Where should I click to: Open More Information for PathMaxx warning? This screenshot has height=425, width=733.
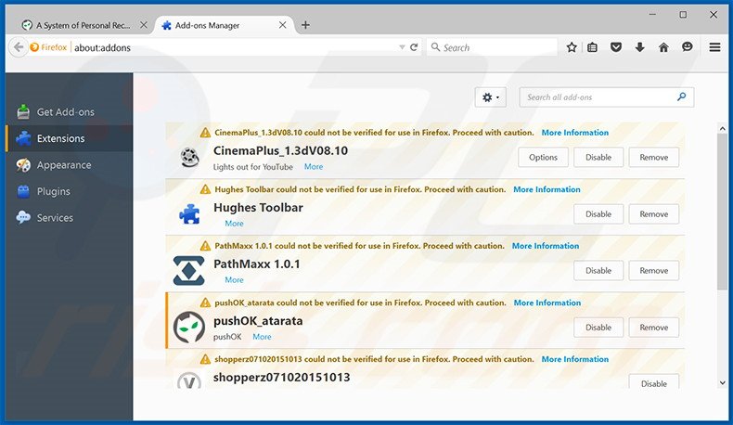pos(546,246)
